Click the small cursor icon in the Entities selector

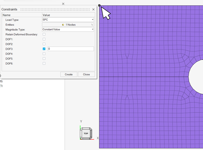(92, 25)
